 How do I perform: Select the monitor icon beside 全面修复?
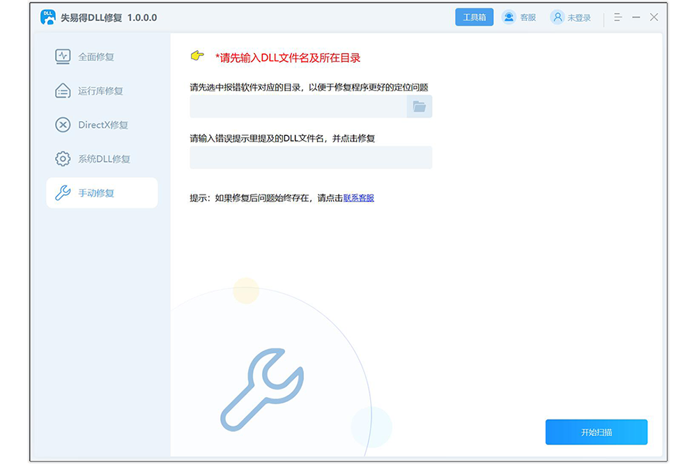click(x=61, y=57)
